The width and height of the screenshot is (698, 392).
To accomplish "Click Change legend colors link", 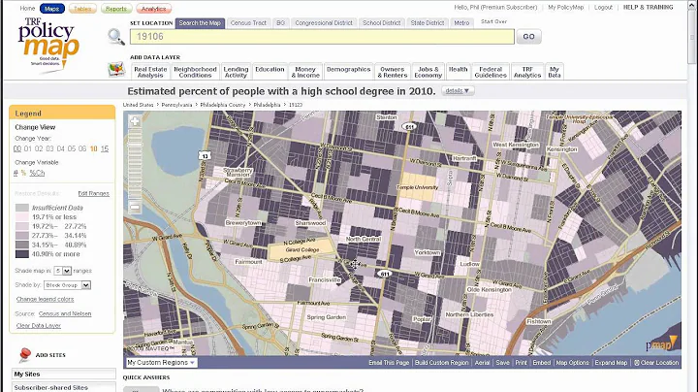I will [45, 300].
